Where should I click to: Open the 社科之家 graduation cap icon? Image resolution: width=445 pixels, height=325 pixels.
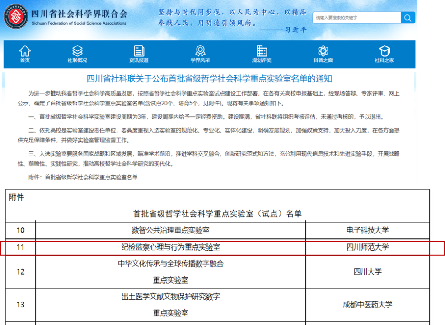tap(384, 51)
